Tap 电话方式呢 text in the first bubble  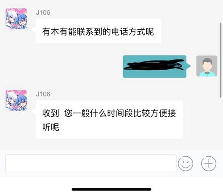pyautogui.click(x=132, y=32)
